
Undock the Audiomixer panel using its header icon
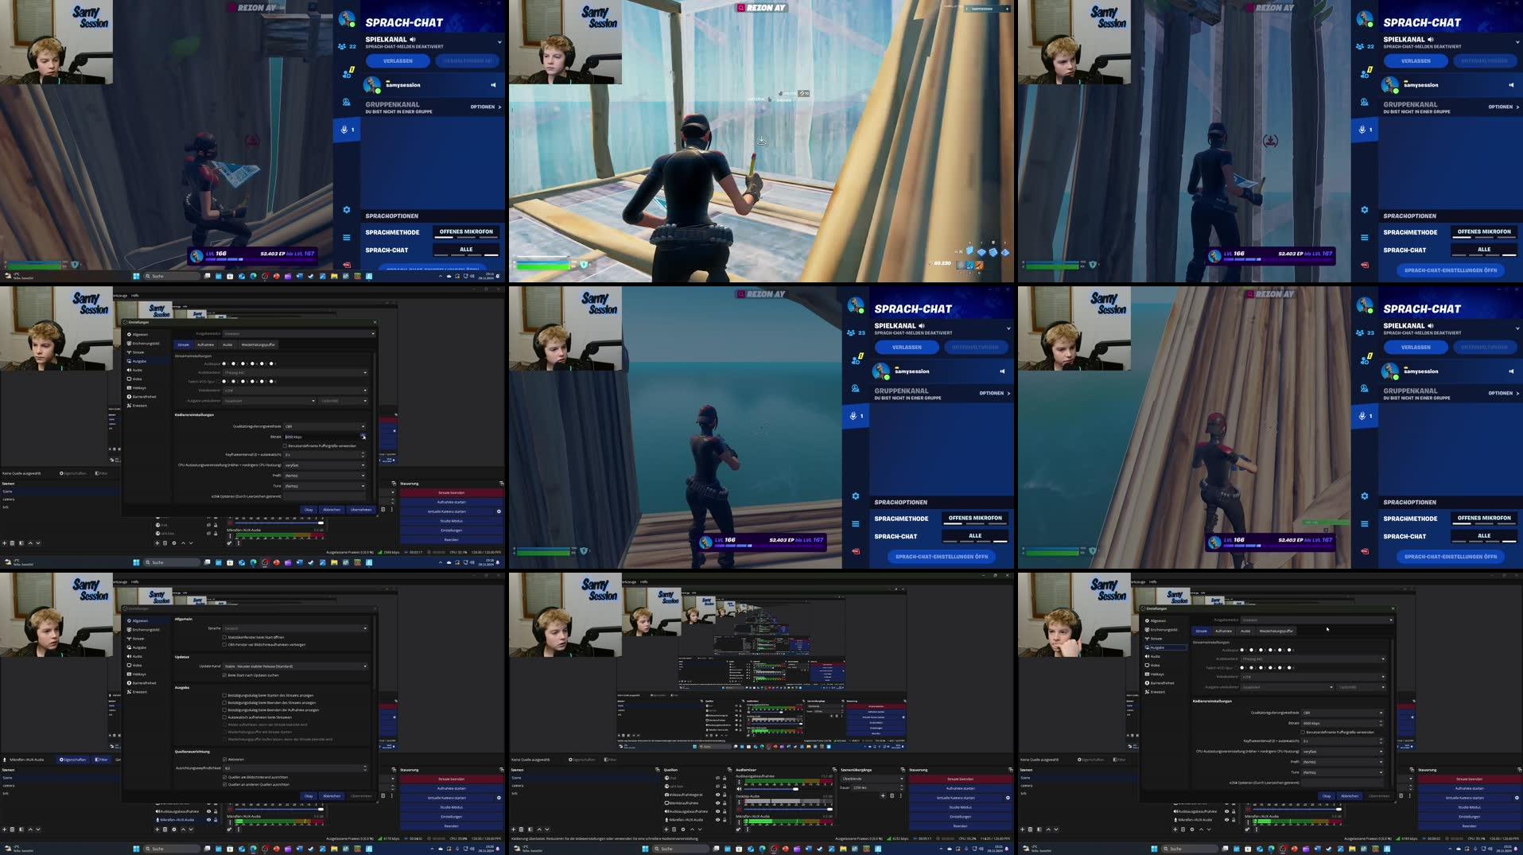pos(834,770)
